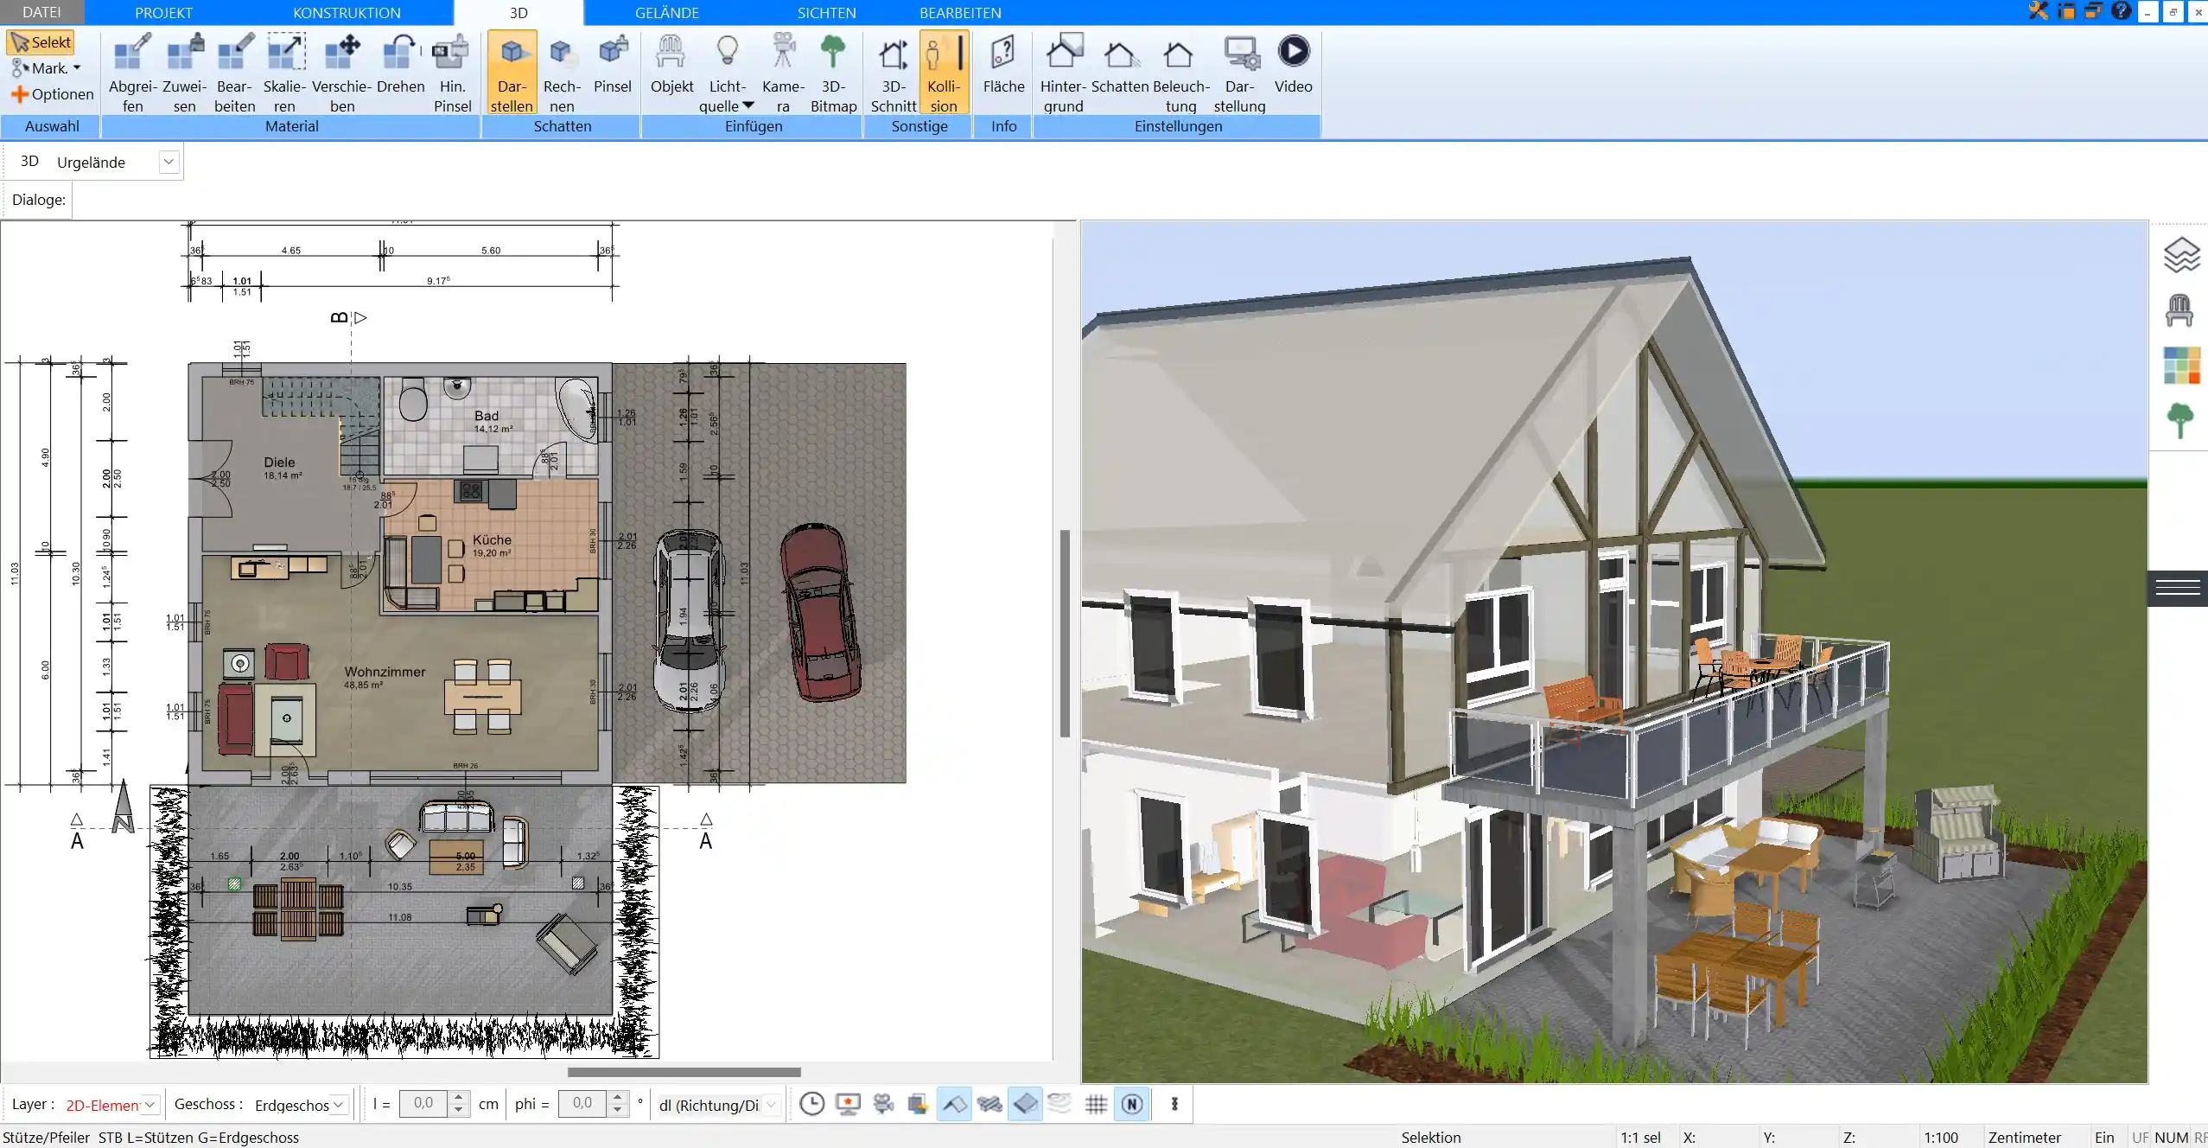Open the materials palette in right sidebar

2181,366
